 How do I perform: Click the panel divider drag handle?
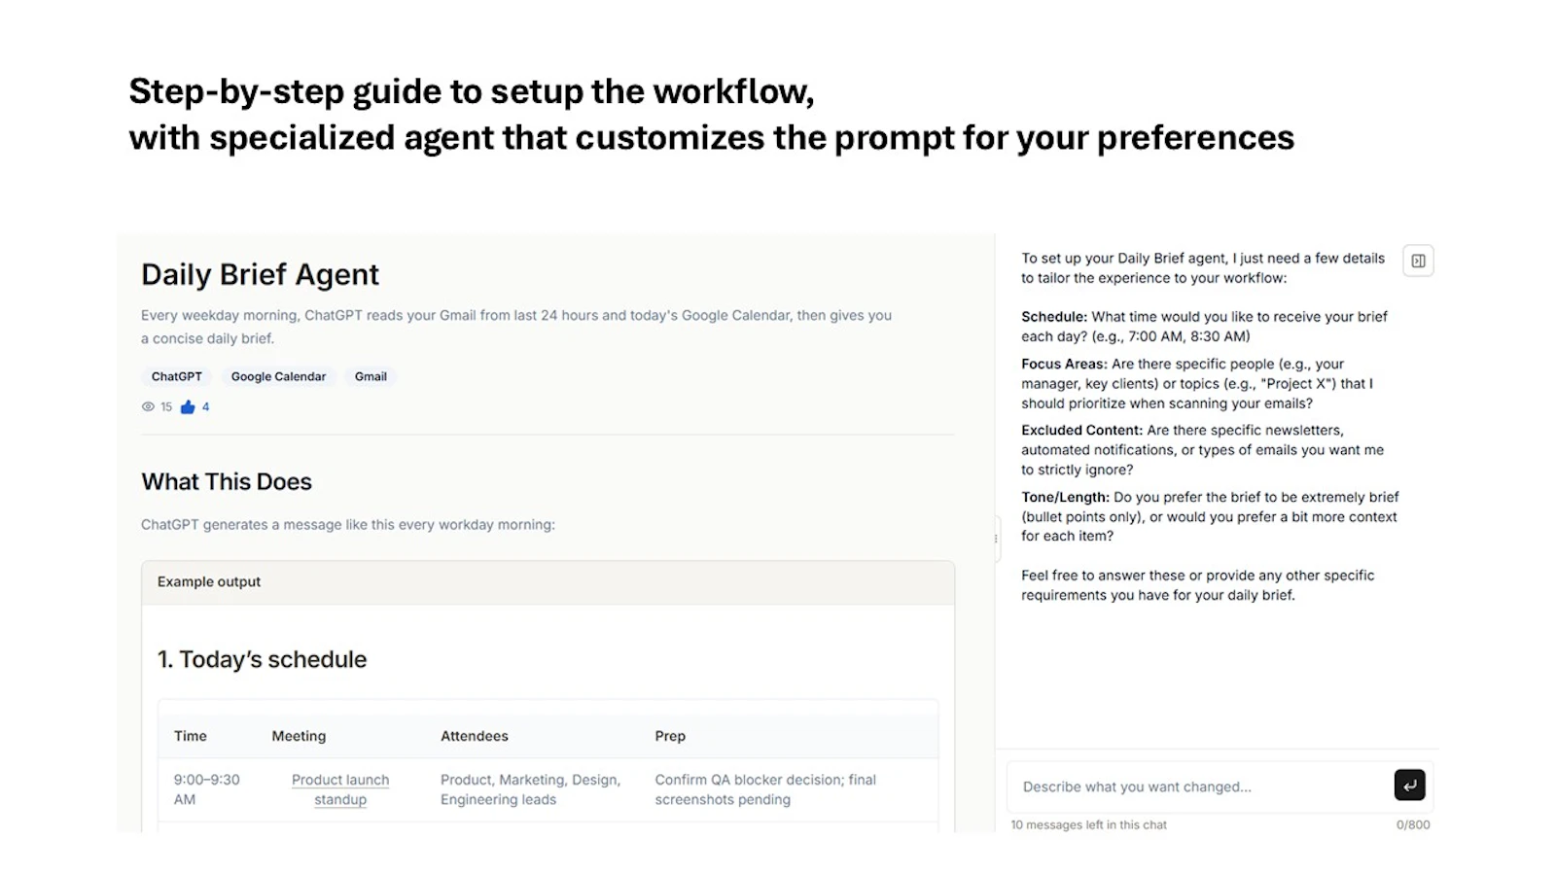coord(996,539)
